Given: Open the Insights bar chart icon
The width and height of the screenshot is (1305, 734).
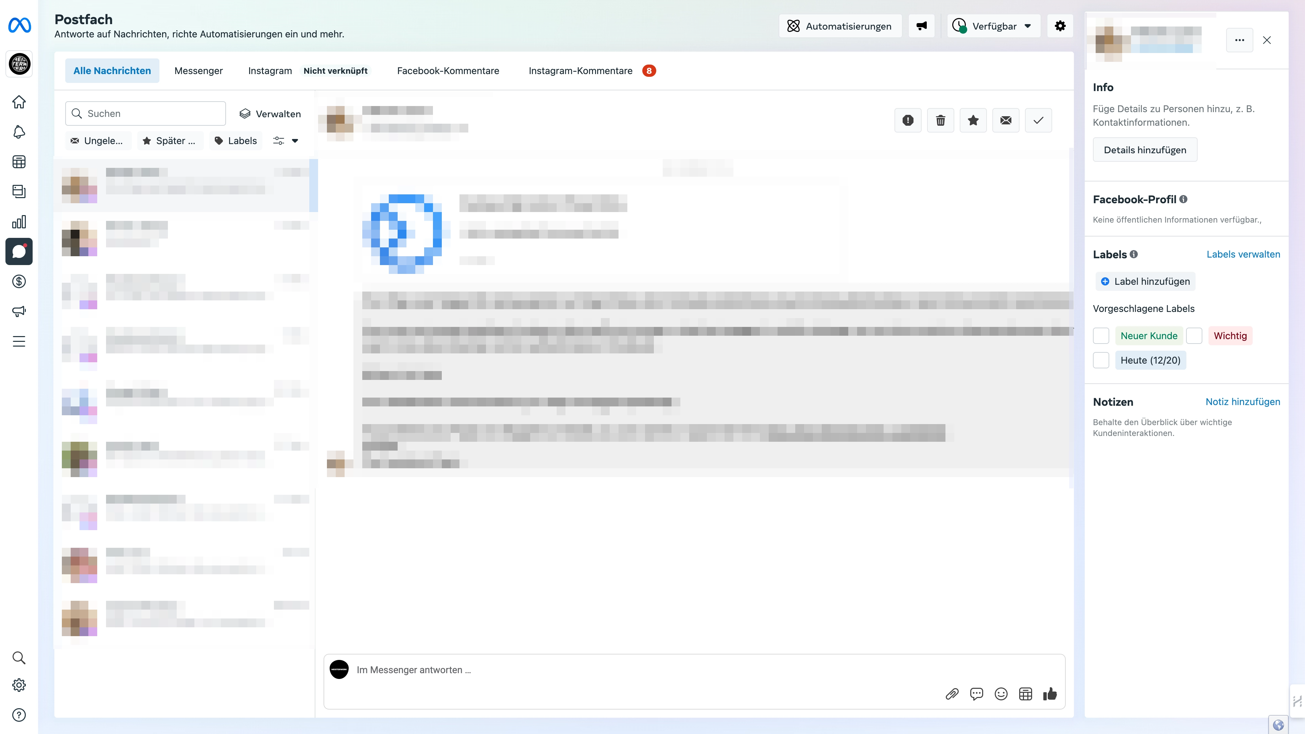Looking at the screenshot, I should click(19, 222).
